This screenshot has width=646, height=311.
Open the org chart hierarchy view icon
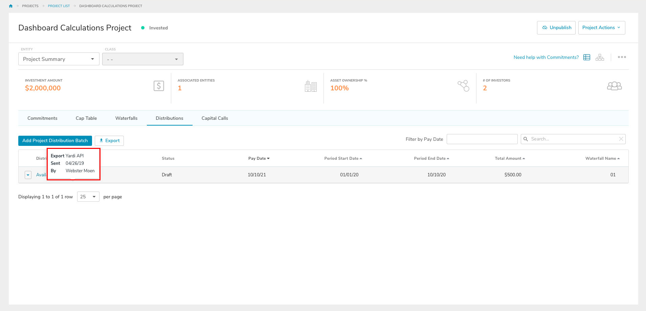point(600,57)
